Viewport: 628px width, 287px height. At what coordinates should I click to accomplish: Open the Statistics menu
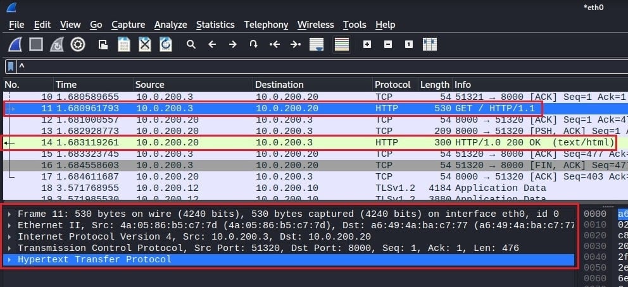(x=215, y=25)
